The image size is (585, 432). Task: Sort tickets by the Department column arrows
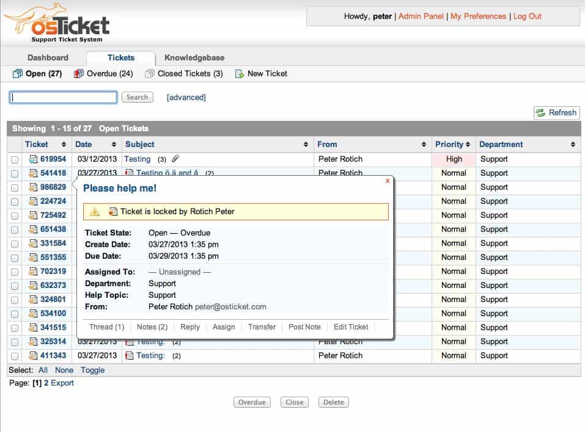tap(573, 145)
